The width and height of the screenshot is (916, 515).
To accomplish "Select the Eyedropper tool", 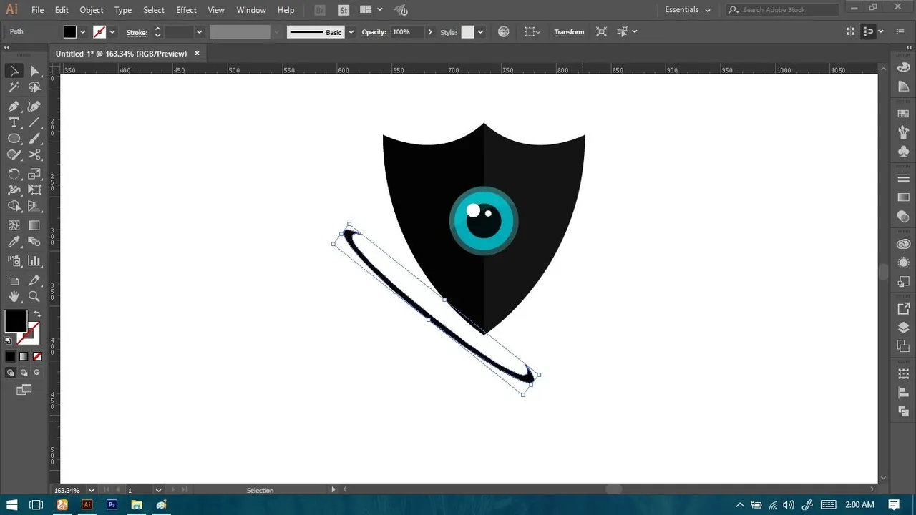I will pyautogui.click(x=14, y=243).
